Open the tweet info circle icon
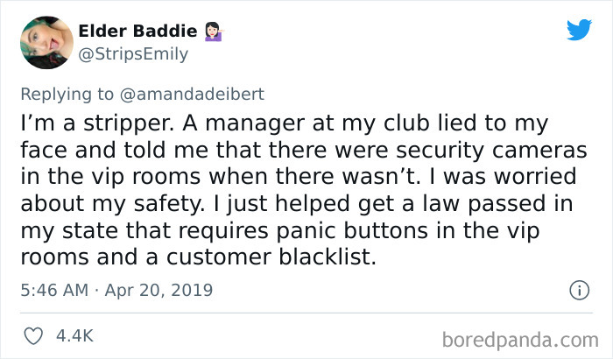The height and width of the screenshot is (359, 613). (577, 289)
